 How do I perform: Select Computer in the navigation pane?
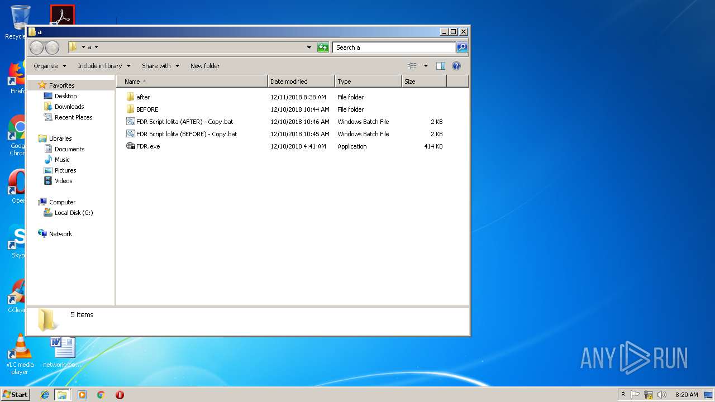(62, 202)
